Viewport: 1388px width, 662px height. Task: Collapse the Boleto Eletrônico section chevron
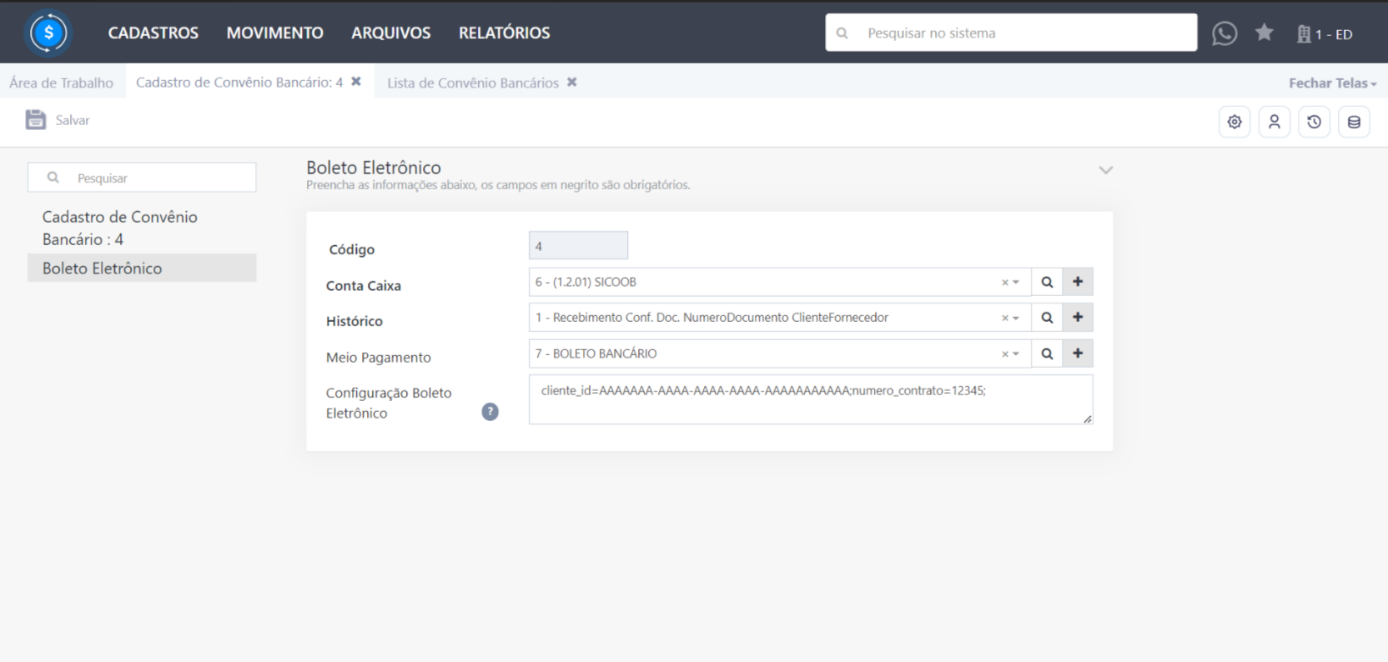point(1106,170)
